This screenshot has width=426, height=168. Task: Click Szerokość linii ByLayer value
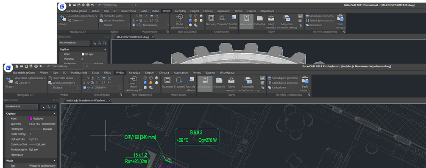37,144
